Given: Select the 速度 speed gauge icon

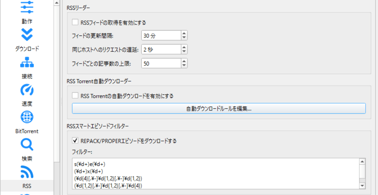Looking at the screenshot, I should pos(27,90).
